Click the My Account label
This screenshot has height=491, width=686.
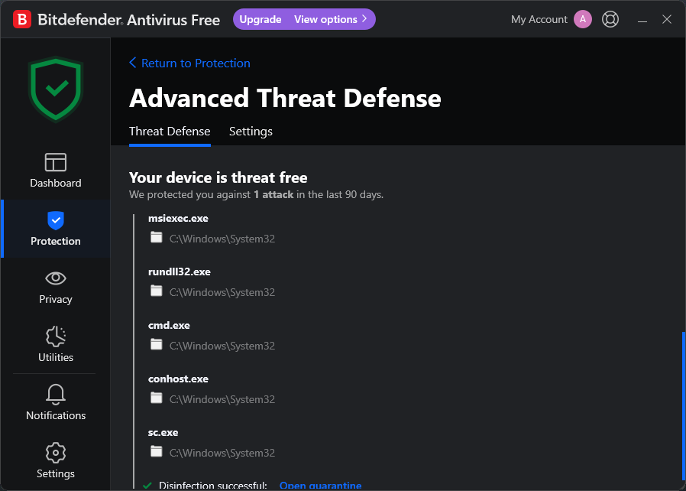(539, 19)
